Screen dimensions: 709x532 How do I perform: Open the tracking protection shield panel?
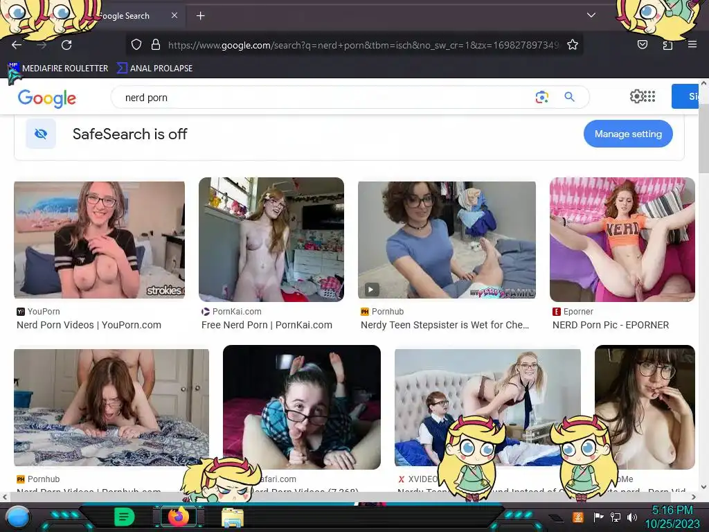pos(136,44)
